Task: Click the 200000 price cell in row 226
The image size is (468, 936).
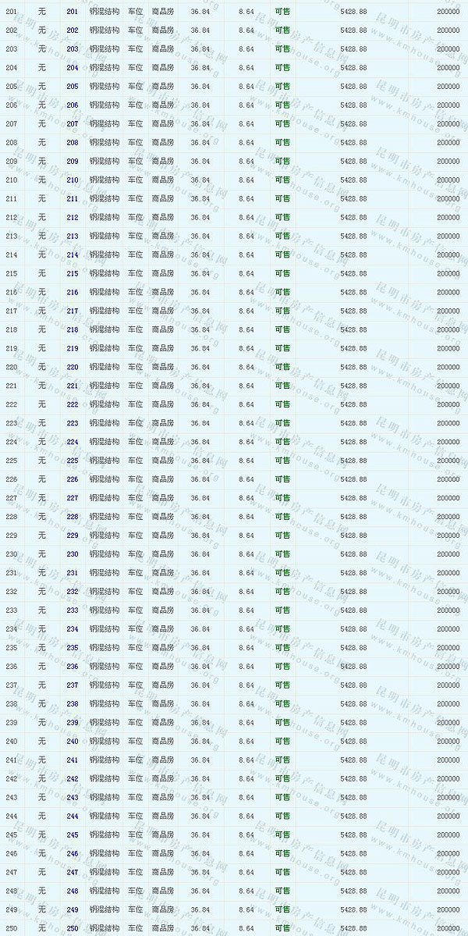Action: point(448,479)
